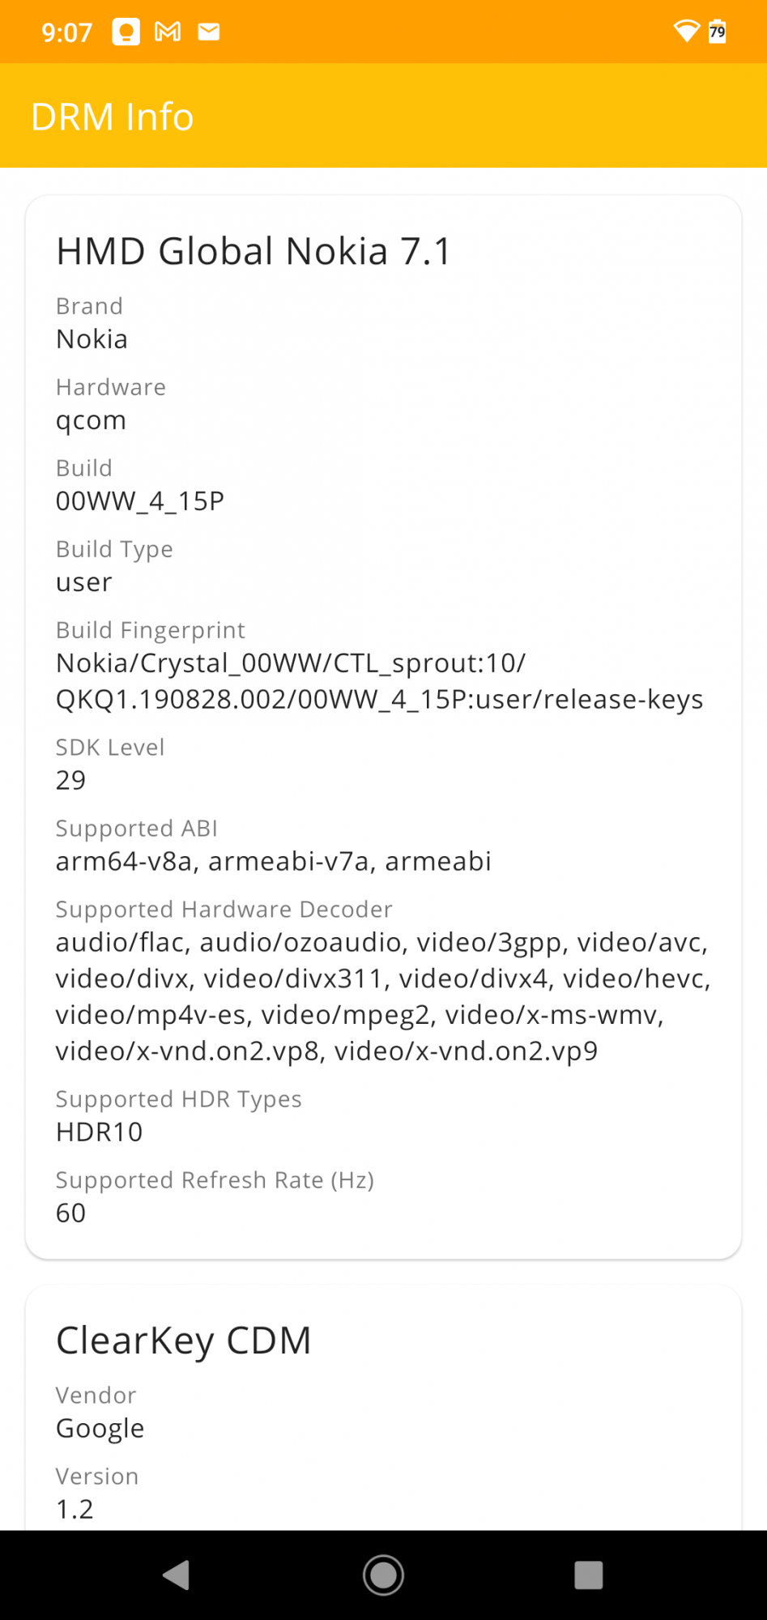This screenshot has width=767, height=1620.
Task: Tap the DRM Info app title
Action: [x=113, y=117]
